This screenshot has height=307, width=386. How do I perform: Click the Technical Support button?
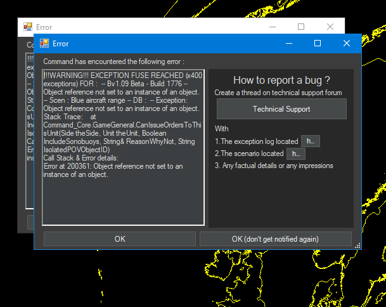coord(281,109)
